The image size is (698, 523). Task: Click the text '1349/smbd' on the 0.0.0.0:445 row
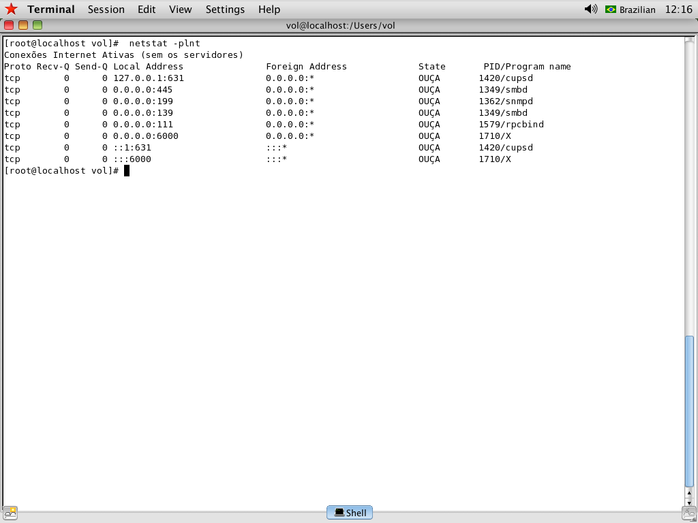[x=503, y=90]
